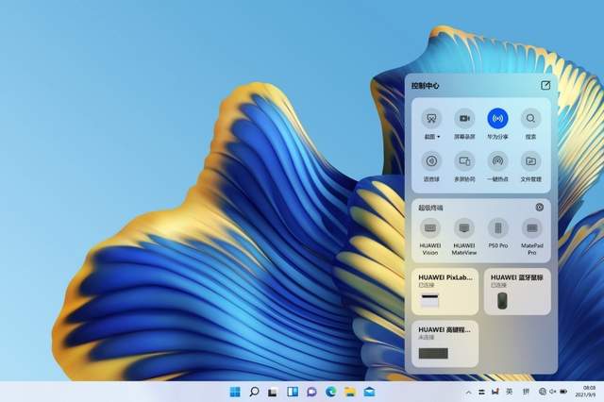Toggle Huawei Share (华为分享) off
Viewport: 604px width, 402px height.
click(497, 119)
